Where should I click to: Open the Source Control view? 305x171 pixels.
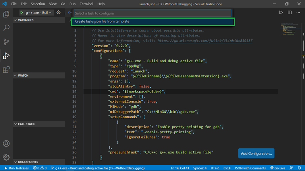pos(6,42)
